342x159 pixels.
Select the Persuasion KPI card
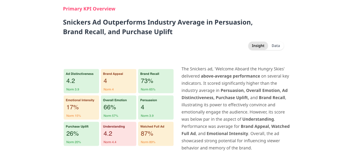[156, 107]
